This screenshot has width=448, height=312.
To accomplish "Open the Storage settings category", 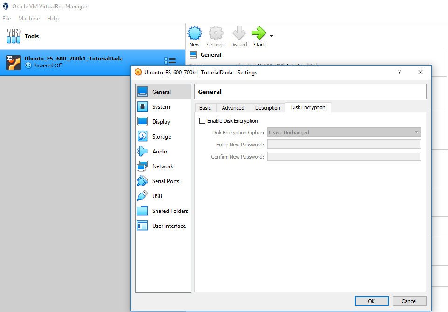I will point(161,137).
